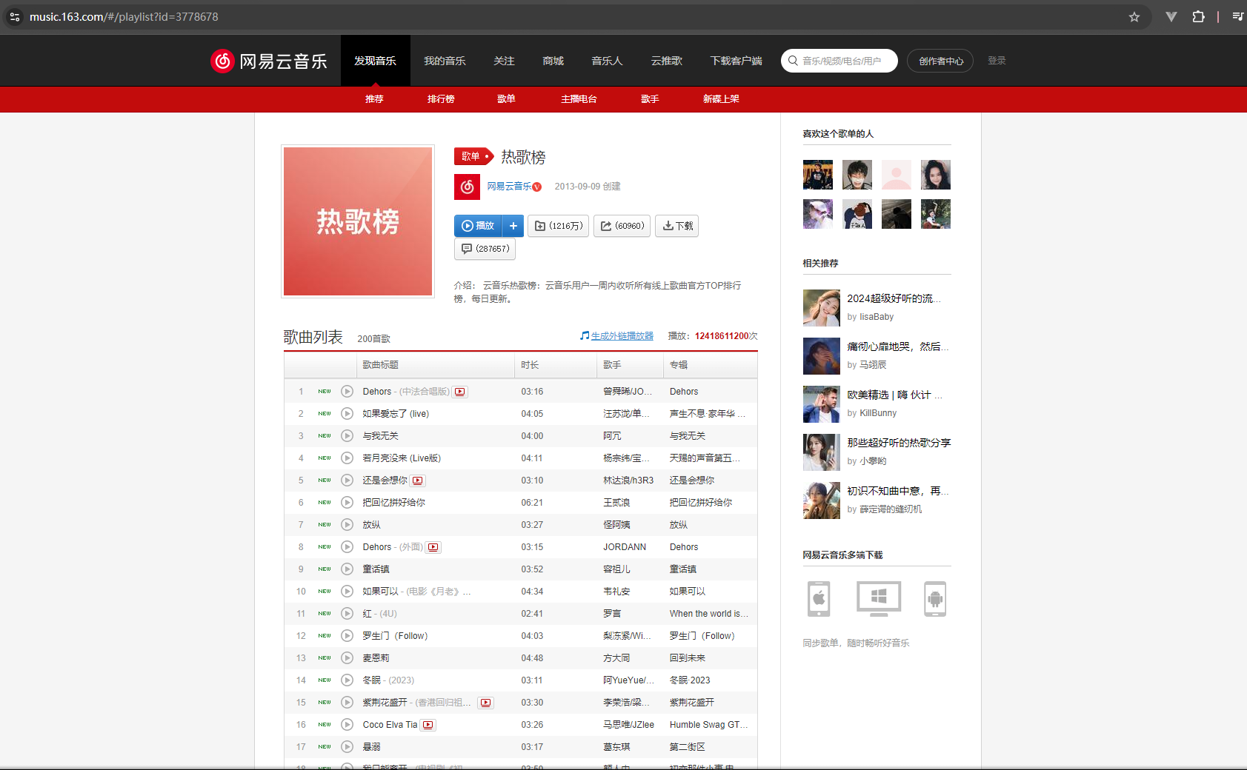Click 登录 login link

[x=997, y=61]
